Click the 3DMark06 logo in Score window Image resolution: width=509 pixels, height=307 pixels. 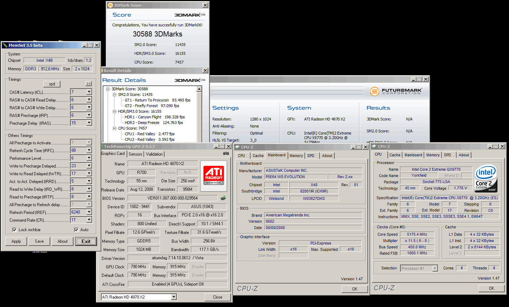[190, 15]
